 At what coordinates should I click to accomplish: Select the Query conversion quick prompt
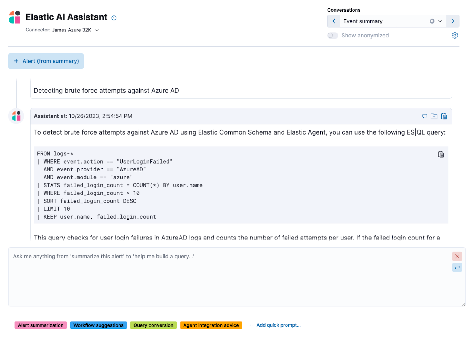[153, 325]
